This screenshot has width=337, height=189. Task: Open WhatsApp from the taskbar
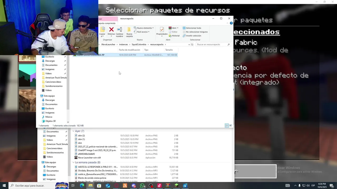point(142,186)
